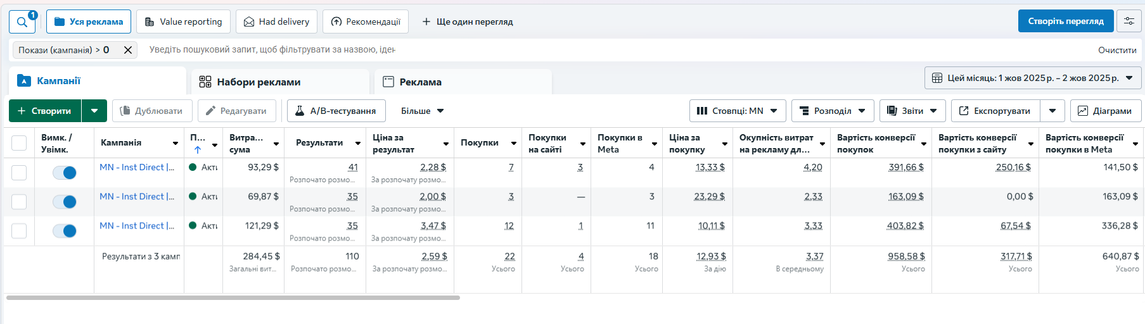Tick checkbox for campaign with 121,29 $ spend
The image size is (1145, 324).
(19, 231)
